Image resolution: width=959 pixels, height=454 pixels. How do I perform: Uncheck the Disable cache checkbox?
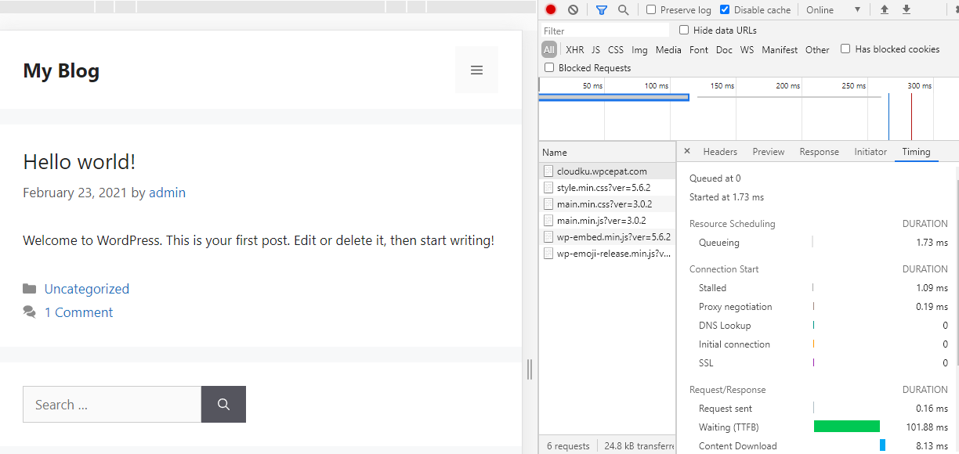[x=725, y=10]
